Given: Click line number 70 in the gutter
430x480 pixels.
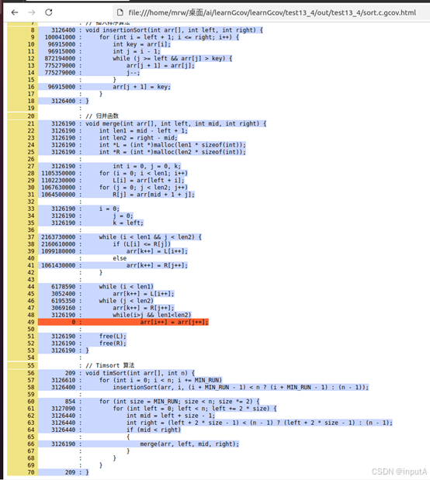Looking at the screenshot, I should click(31, 472).
